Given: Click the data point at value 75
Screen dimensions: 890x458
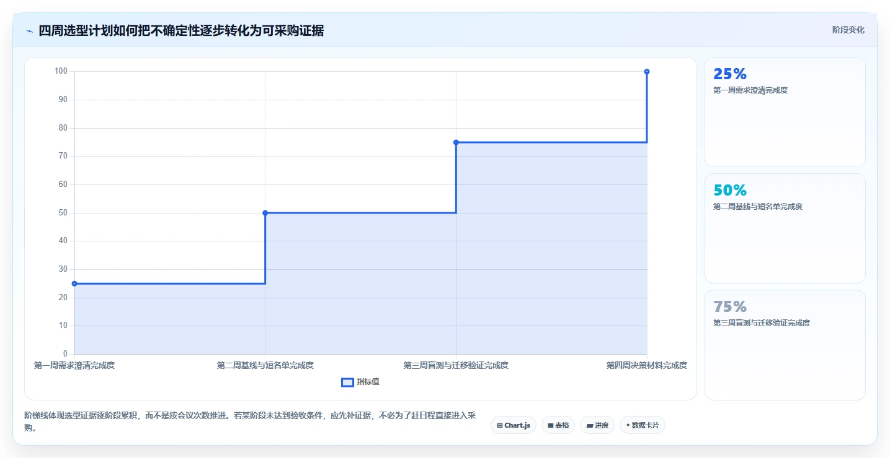Looking at the screenshot, I should [x=456, y=142].
